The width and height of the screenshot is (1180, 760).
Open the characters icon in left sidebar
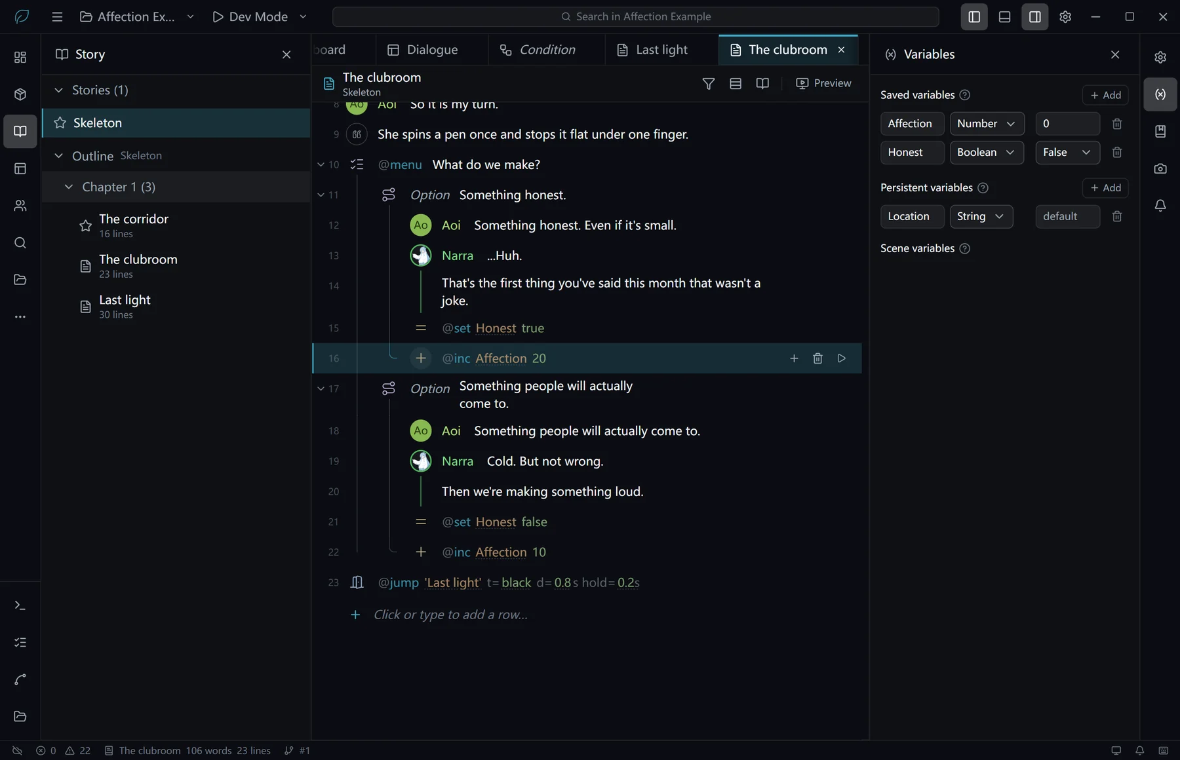[x=20, y=206]
